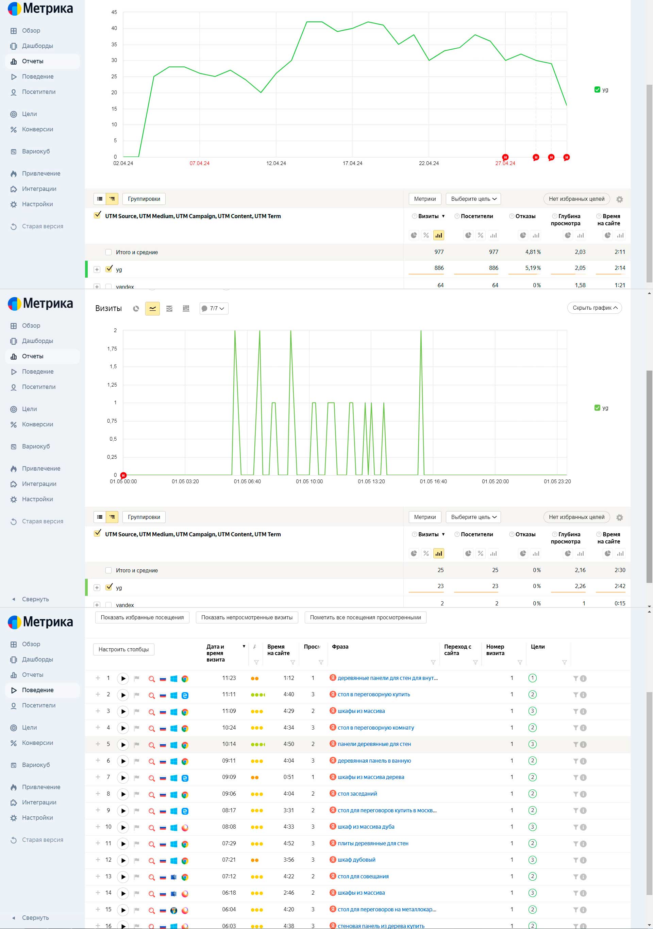Select Посетители percent icon above the 977 total
Viewport: 653px width, 929px height.
[x=480, y=235]
